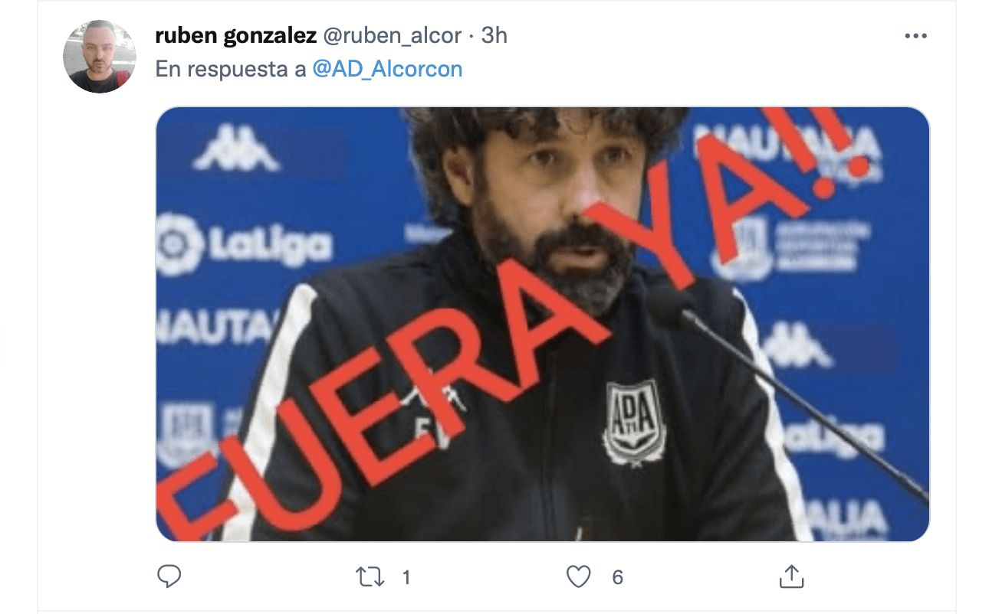Open the three-dot more options menu
Image resolution: width=989 pixels, height=614 pixels.
coord(915,36)
